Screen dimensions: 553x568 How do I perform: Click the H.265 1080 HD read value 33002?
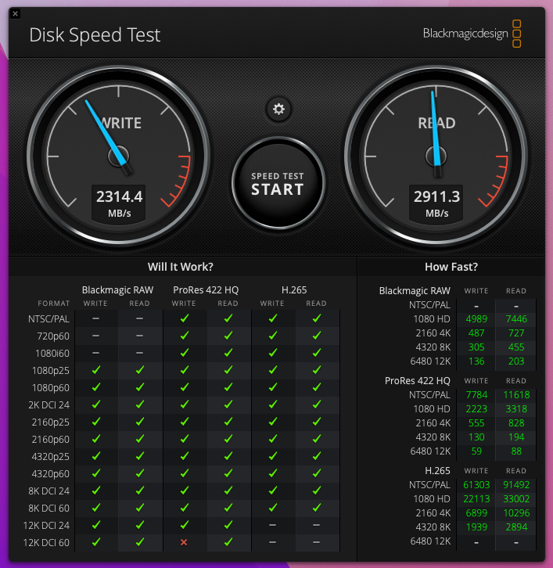(516, 499)
